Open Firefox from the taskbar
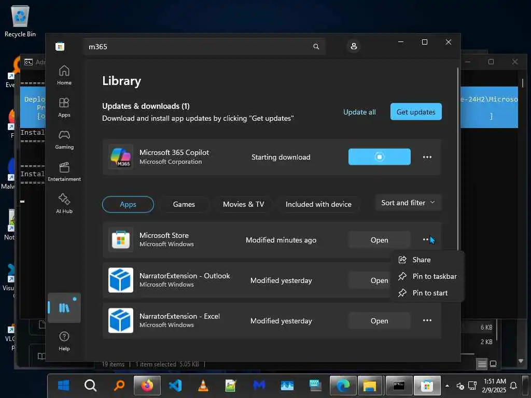The image size is (531, 398). [x=147, y=385]
